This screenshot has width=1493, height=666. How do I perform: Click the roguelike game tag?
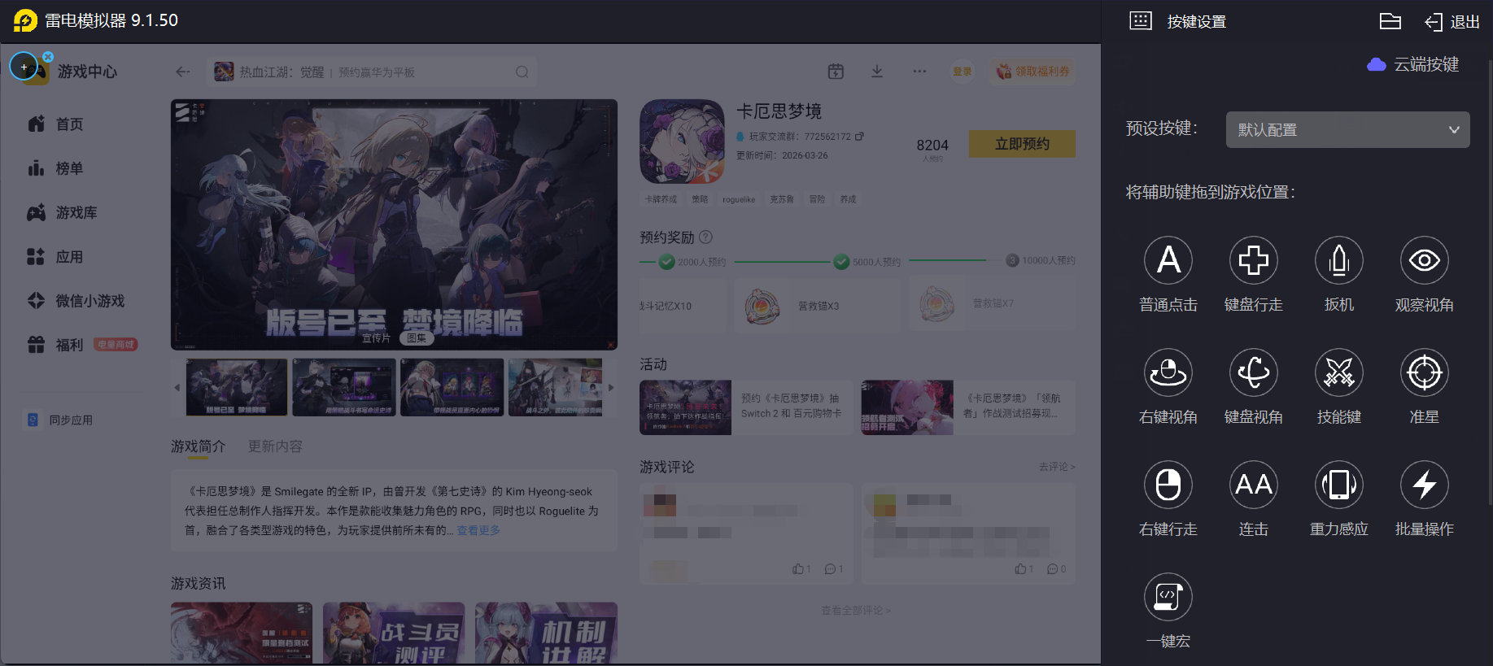tap(739, 199)
